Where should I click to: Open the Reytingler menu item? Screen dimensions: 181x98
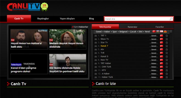(x=43, y=19)
